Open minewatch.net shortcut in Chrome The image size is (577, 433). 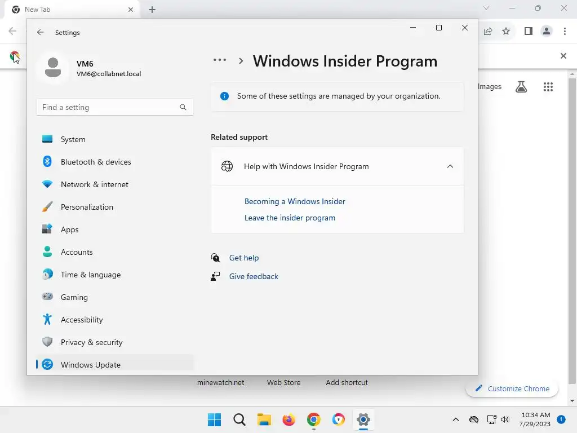pyautogui.click(x=220, y=383)
